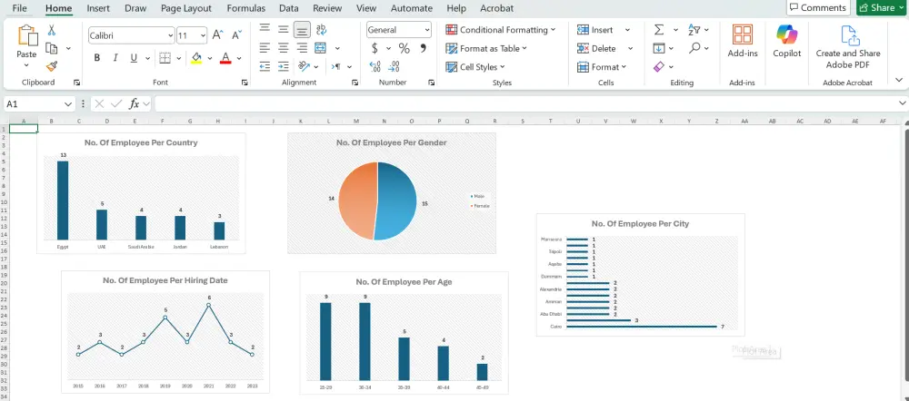Open Conditional Formatting dropdown
909x401 pixels.
click(500, 30)
